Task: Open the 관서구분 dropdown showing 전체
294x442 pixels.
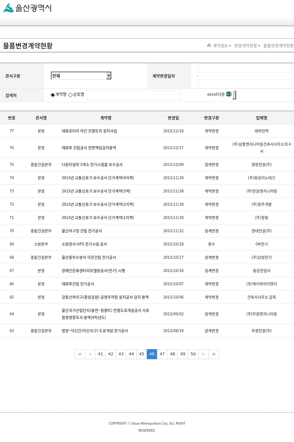Action: [x=81, y=76]
